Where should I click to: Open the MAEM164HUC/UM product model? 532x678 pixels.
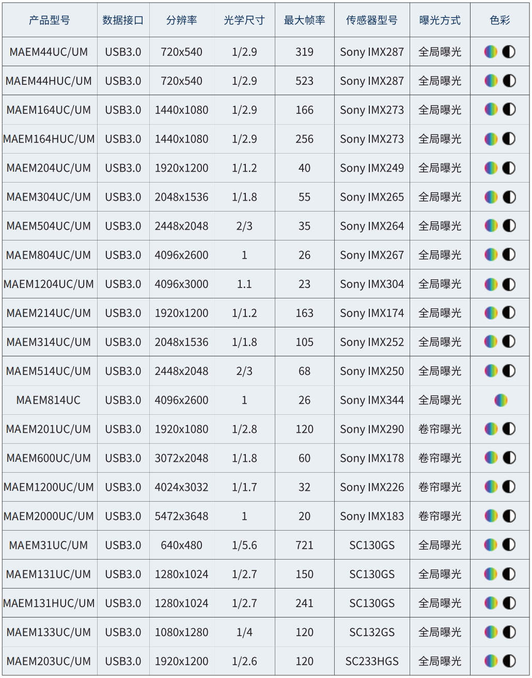click(49, 139)
